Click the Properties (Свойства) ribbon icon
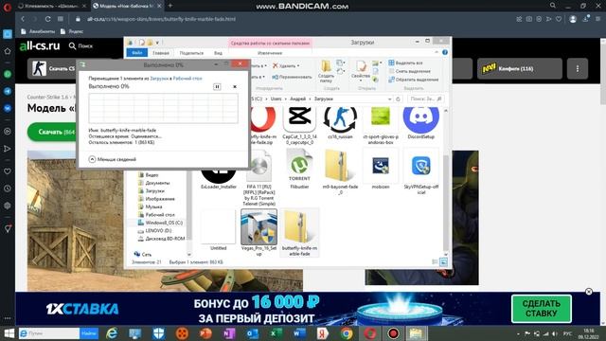This screenshot has width=606, height=341. pyautogui.click(x=361, y=70)
